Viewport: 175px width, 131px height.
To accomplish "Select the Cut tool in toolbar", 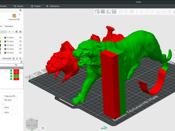I will tap(164, 12).
